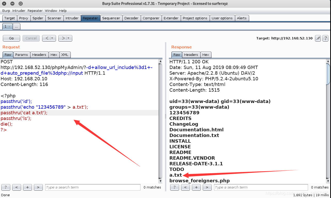Click 'Documentation.html' in the response
Viewport: 331px width, 198px height.
pos(196,130)
